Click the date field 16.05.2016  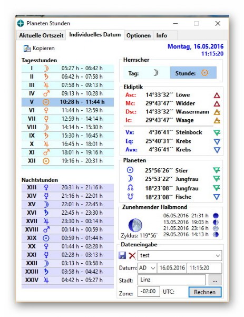coord(172,268)
